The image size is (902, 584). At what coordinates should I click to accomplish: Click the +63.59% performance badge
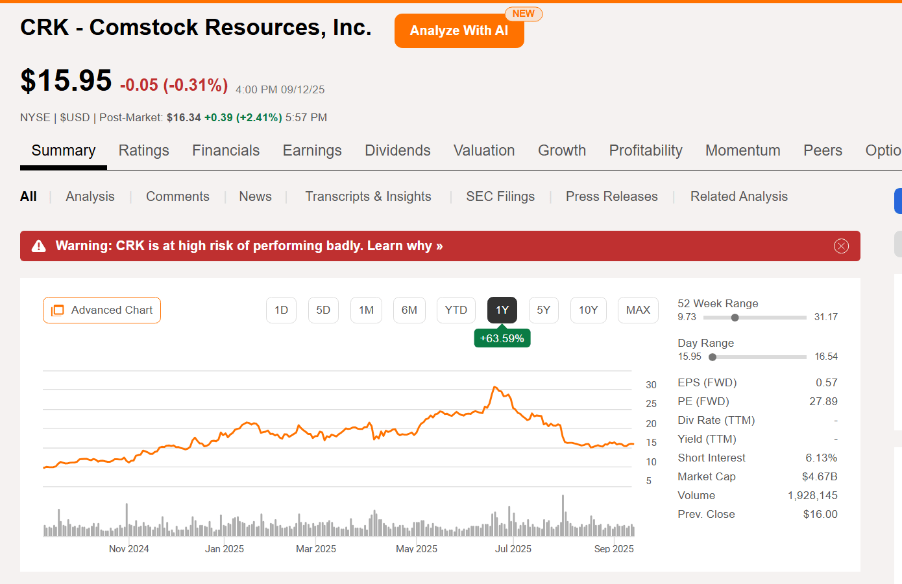coord(502,338)
